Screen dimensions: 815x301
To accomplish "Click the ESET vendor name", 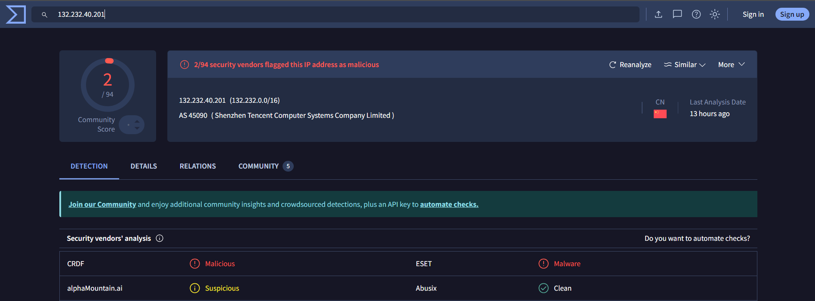I will [x=424, y=264].
